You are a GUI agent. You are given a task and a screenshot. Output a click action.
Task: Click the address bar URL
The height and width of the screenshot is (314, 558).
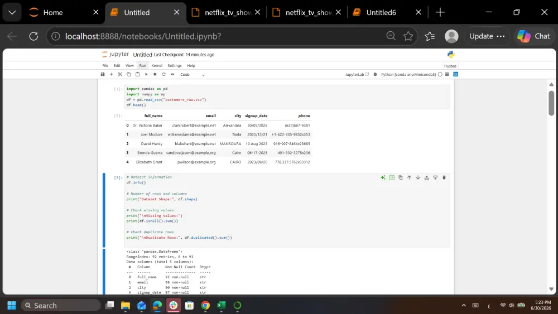point(143,36)
